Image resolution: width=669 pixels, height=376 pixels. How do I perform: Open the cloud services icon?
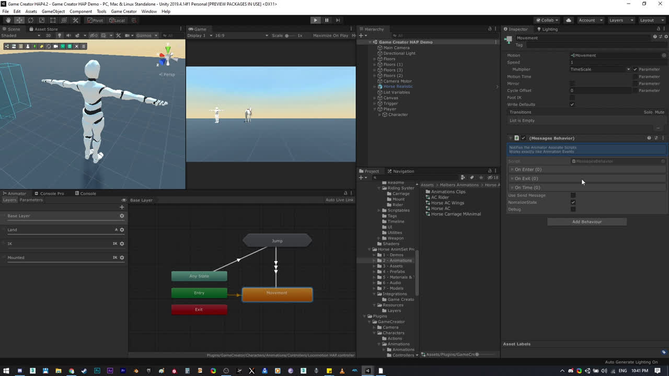569,20
